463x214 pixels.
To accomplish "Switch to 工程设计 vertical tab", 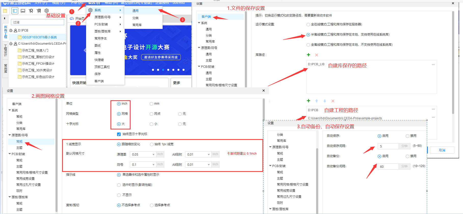I will click(5, 50).
